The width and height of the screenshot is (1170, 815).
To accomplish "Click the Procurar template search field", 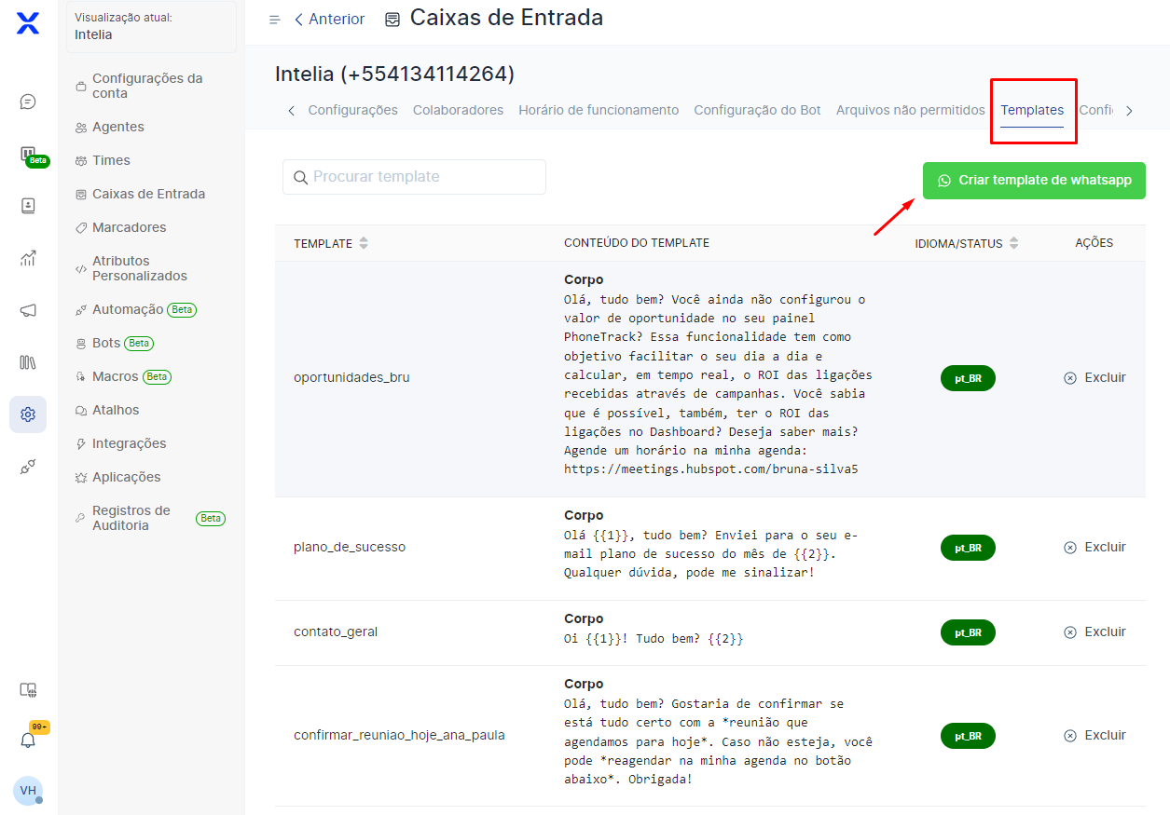I will pyautogui.click(x=414, y=177).
